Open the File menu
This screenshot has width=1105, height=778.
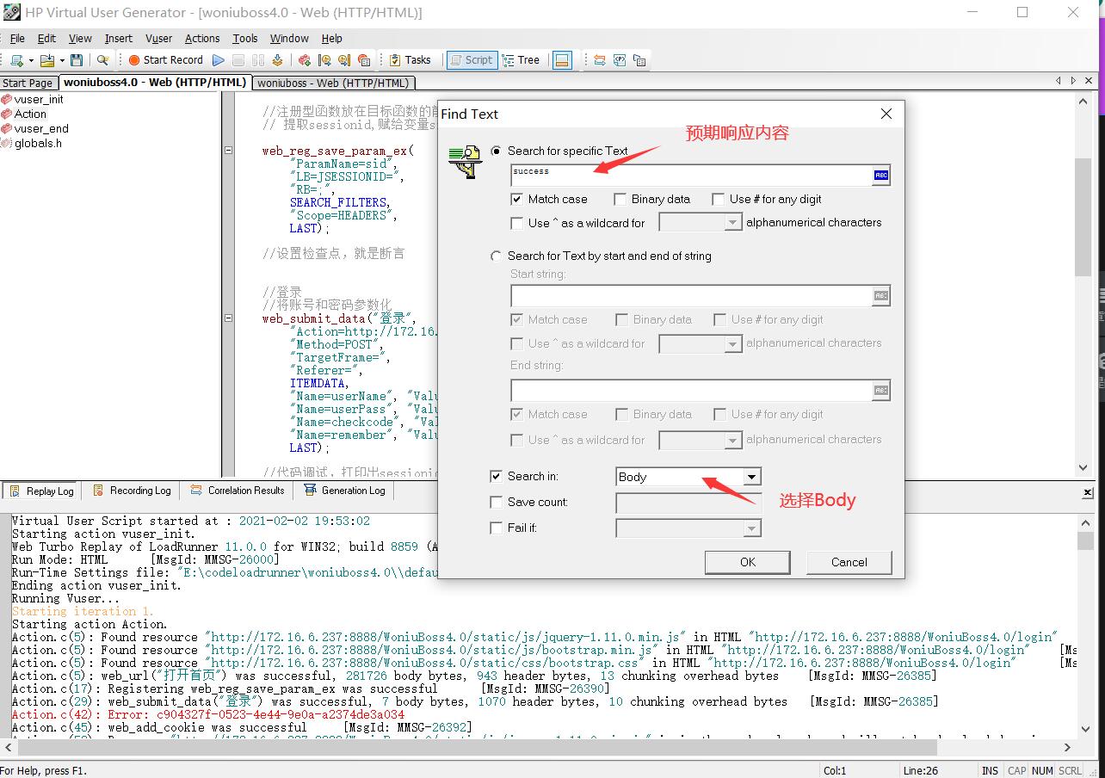(x=17, y=39)
